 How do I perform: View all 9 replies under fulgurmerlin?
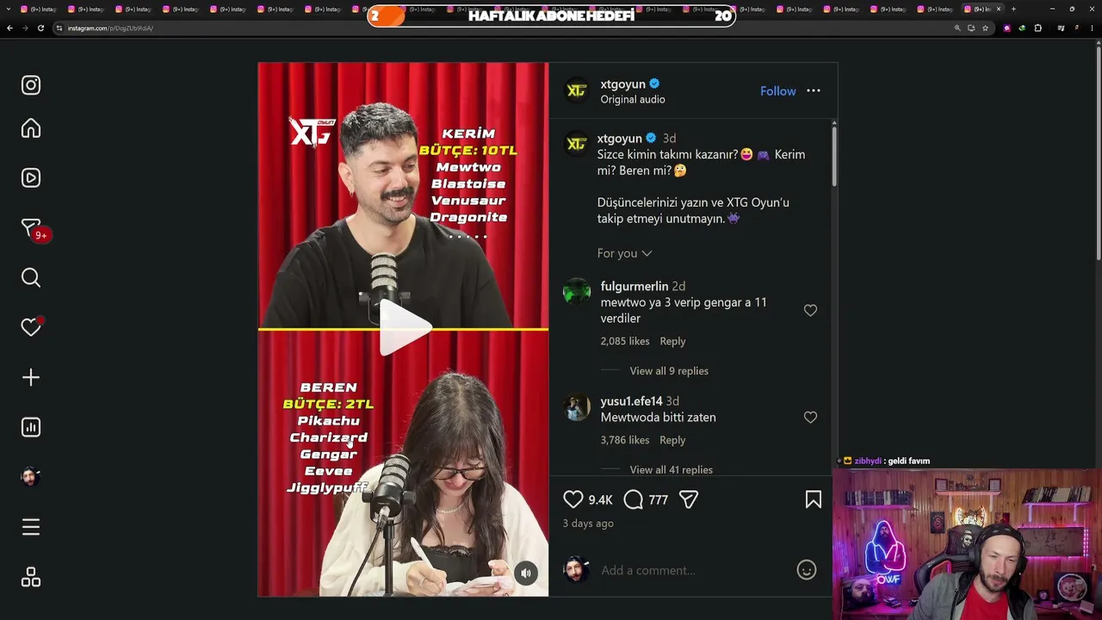pyautogui.click(x=669, y=371)
